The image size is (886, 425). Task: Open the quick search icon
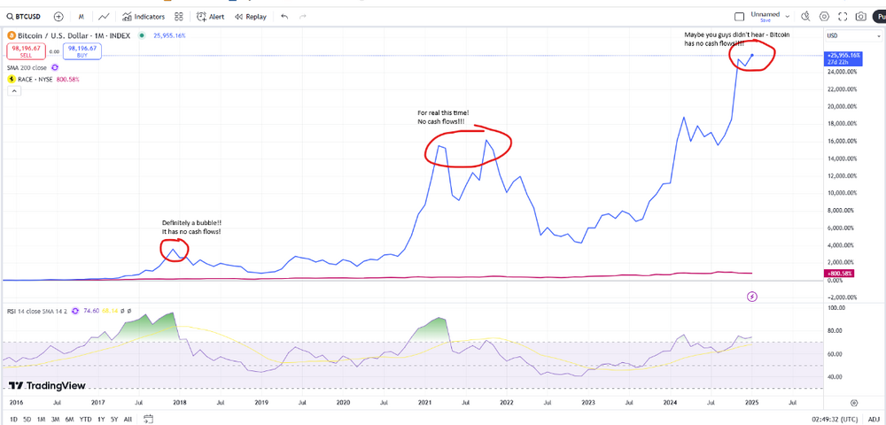pos(805,17)
